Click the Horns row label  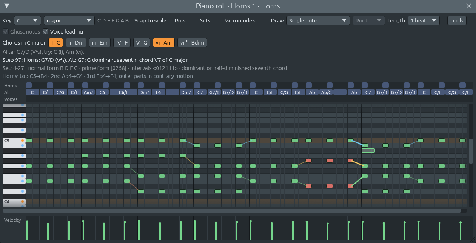pyautogui.click(x=11, y=86)
